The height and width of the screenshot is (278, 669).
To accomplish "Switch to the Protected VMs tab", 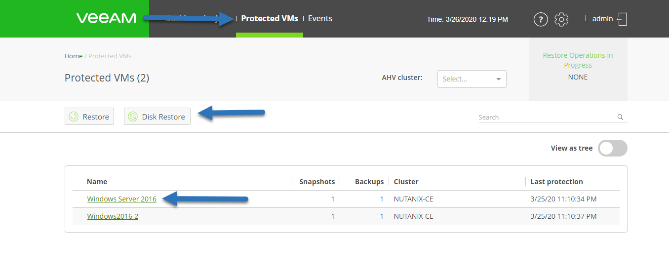I will (x=270, y=18).
